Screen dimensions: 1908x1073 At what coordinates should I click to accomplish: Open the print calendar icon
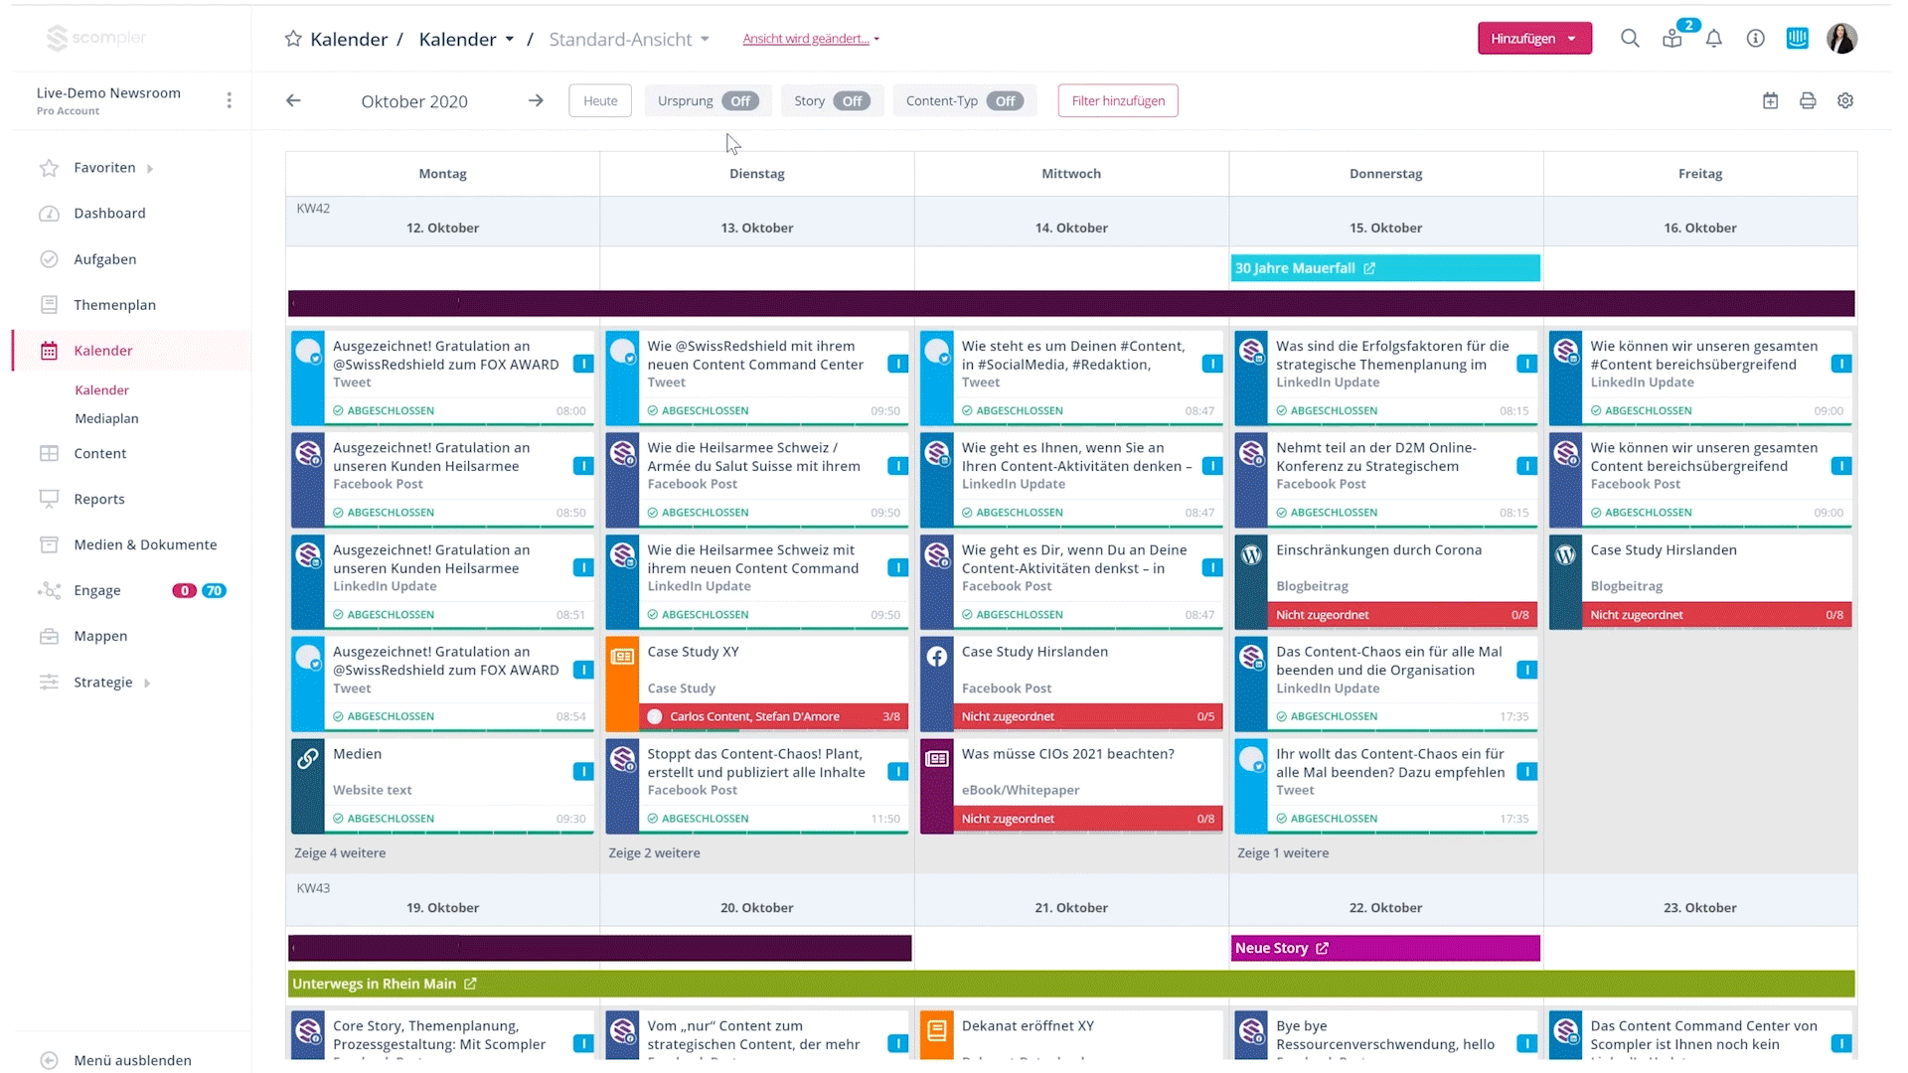(x=1808, y=100)
